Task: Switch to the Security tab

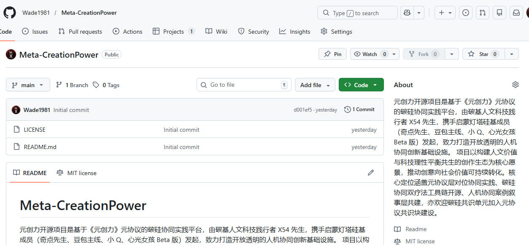Action: [x=254, y=32]
